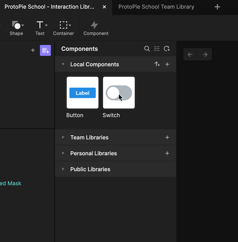Image resolution: width=238 pixels, height=242 pixels.
Task: Collapse the Local Components section
Action: [x=63, y=64]
